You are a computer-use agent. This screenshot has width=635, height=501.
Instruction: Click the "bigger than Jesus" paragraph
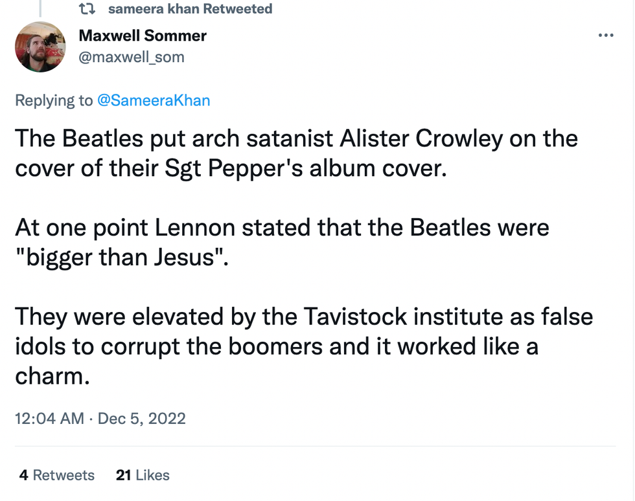tap(282, 243)
